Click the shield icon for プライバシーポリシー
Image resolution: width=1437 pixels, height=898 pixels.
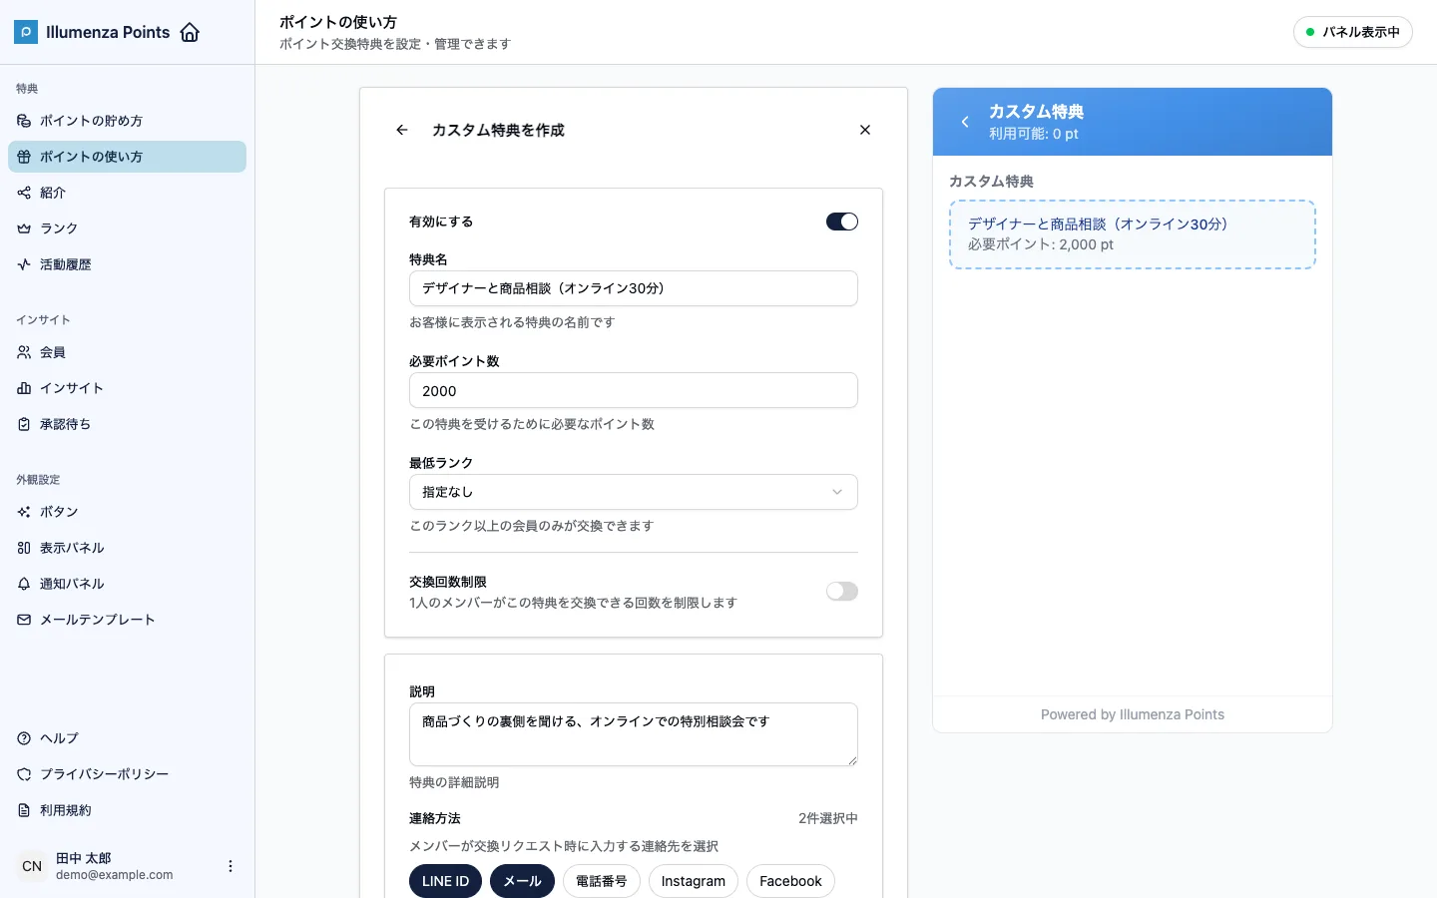click(24, 774)
